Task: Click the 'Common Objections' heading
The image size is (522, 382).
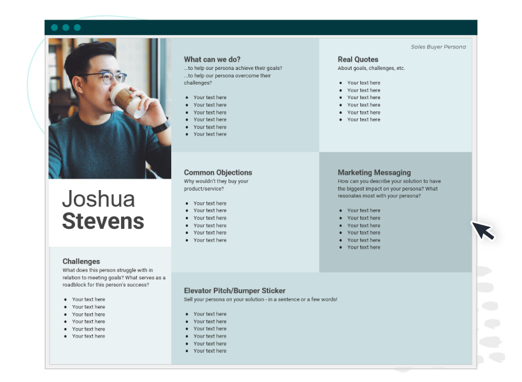Action: click(218, 172)
